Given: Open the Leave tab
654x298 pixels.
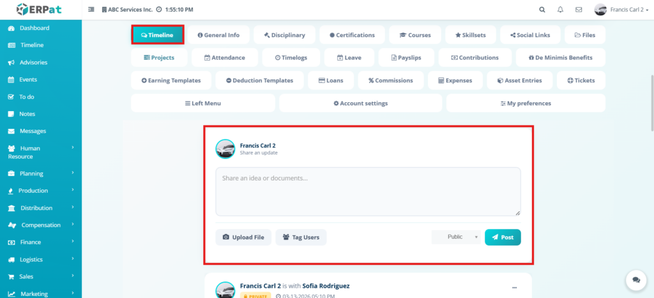Looking at the screenshot, I should point(349,57).
